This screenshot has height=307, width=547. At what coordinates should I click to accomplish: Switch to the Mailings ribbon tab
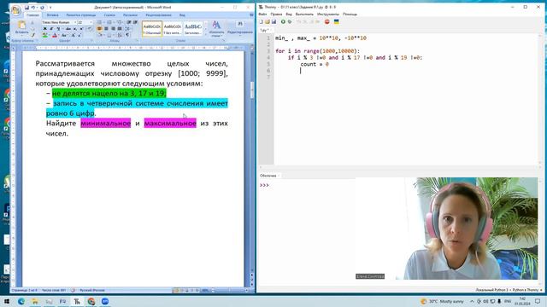tap(130, 15)
